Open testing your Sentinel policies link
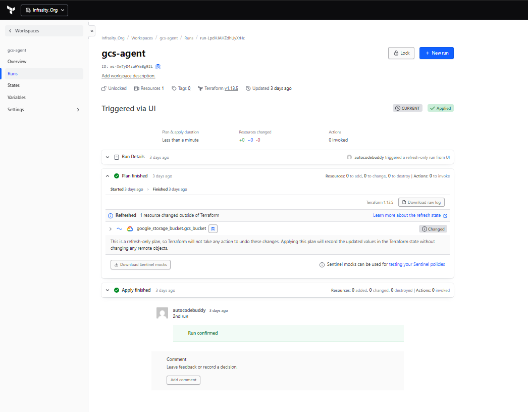Screen dimensions: 528x412 coord(417,264)
